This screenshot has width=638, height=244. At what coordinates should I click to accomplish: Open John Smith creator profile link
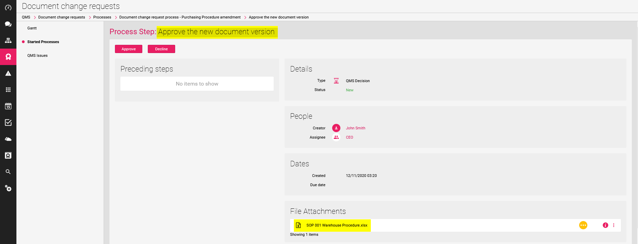coord(355,128)
